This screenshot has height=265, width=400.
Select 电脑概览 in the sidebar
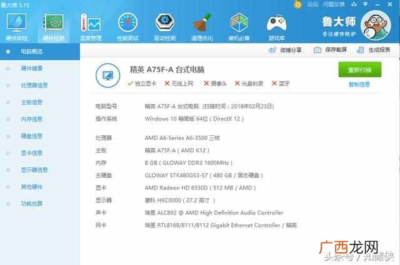click(40, 52)
